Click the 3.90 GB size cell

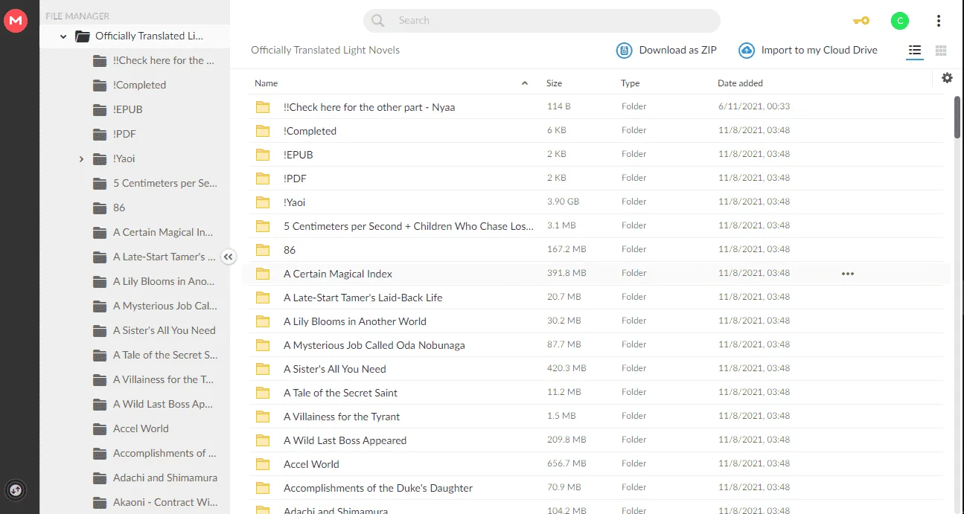(x=563, y=202)
